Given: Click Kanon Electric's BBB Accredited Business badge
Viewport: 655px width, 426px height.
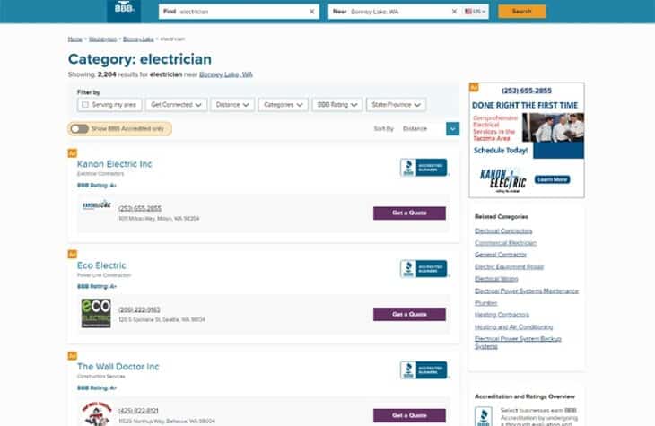Looking at the screenshot, I should coord(424,168).
